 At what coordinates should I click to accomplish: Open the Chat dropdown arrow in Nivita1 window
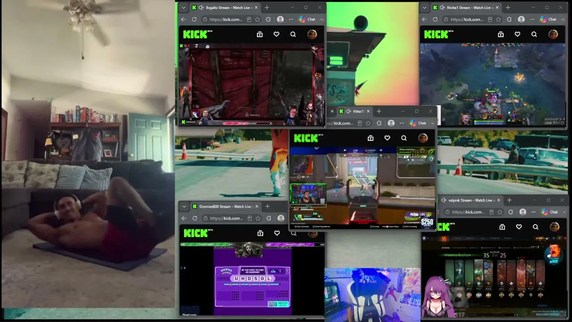click(562, 20)
